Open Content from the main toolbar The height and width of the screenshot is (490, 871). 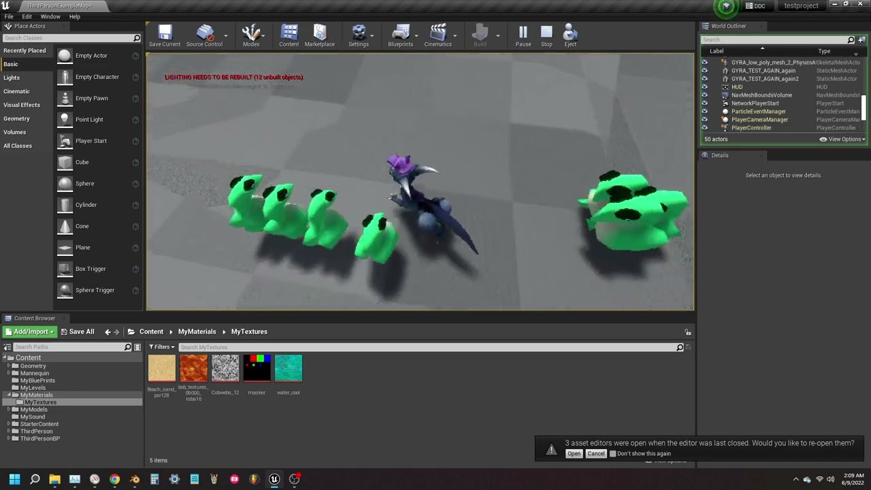(x=289, y=35)
